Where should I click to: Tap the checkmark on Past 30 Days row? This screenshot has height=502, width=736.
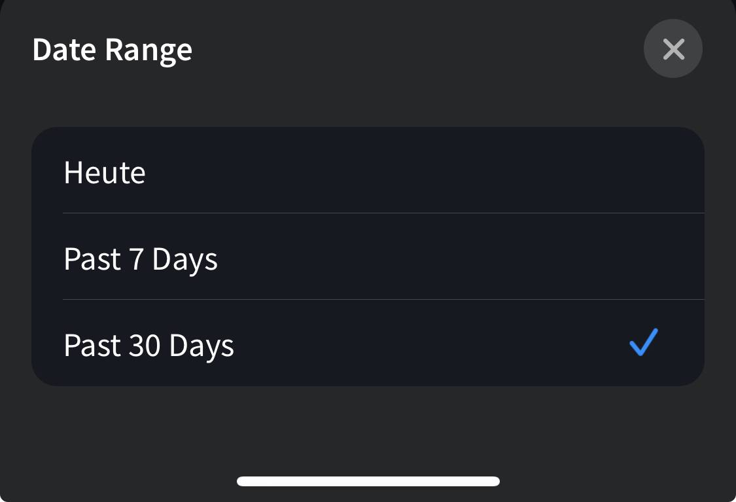[x=643, y=343]
